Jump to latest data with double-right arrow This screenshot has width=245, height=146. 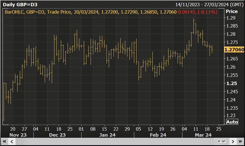pos(240,141)
